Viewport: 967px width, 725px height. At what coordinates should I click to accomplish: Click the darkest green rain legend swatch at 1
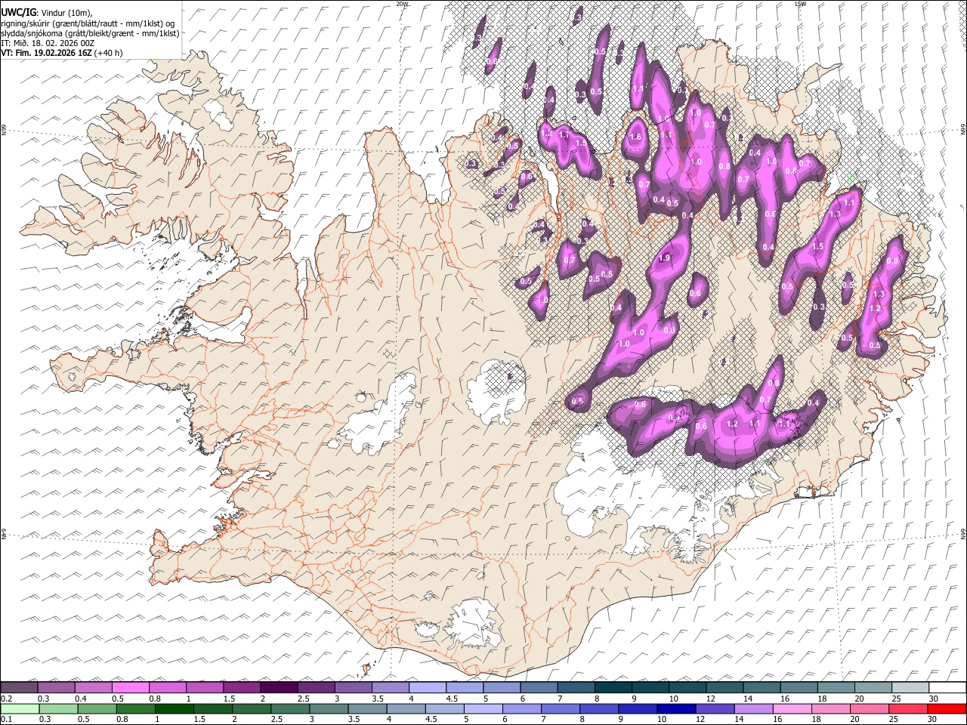[x=173, y=708]
